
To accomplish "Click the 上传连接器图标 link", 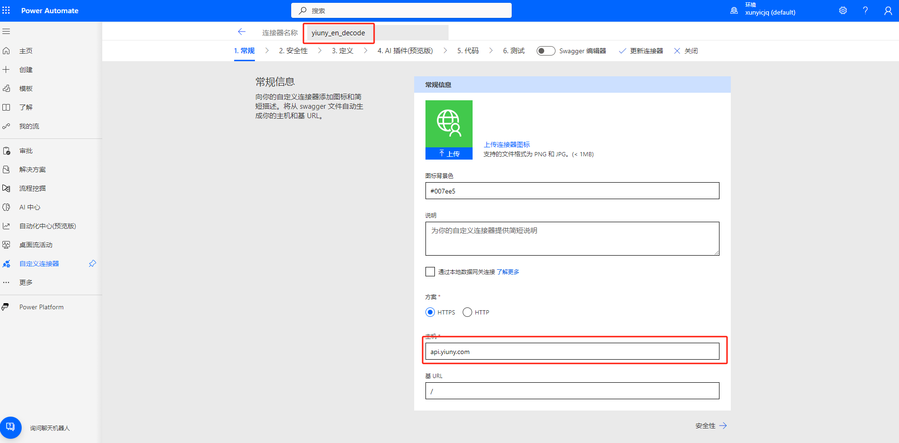I will point(507,145).
